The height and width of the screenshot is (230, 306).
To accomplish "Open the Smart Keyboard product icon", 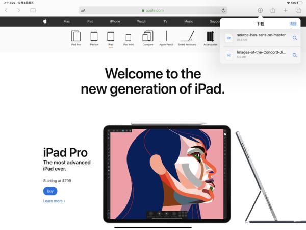I will click(x=187, y=38).
